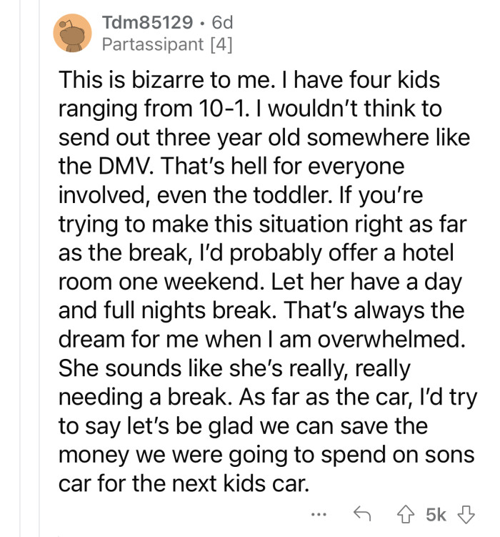Upvote the comment by Tdm85129
500x537 pixels.
point(406,514)
